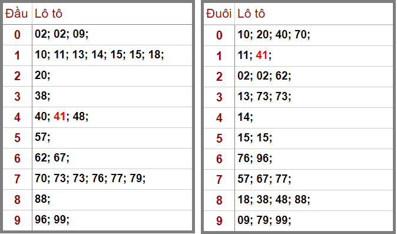Click the Đuôi column header
Viewport: 397px width, 234px height.
point(219,14)
